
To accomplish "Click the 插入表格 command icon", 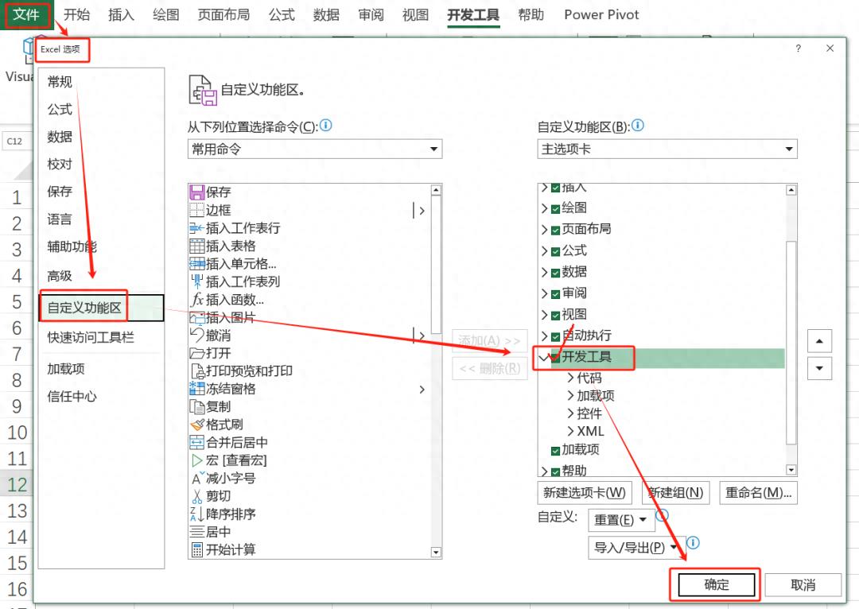I will tap(196, 246).
